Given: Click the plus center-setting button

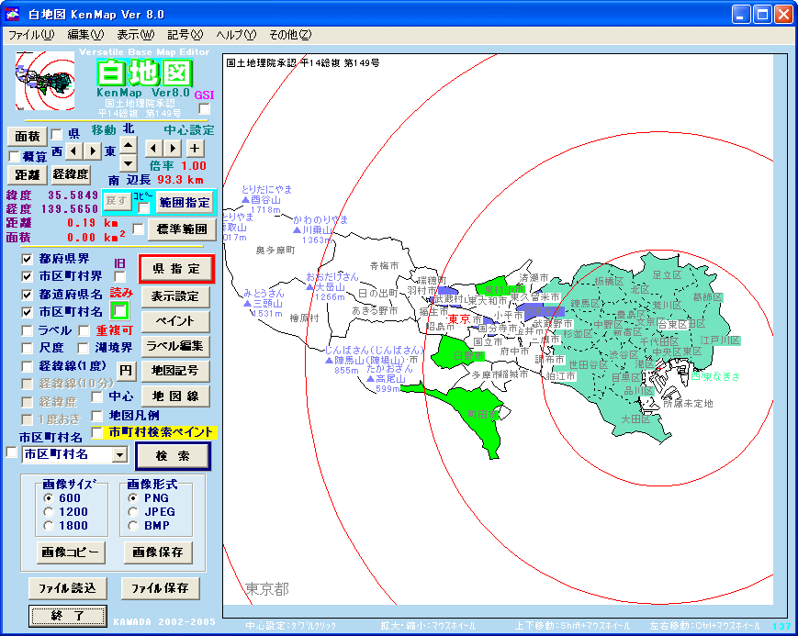Looking at the screenshot, I should tap(195, 149).
